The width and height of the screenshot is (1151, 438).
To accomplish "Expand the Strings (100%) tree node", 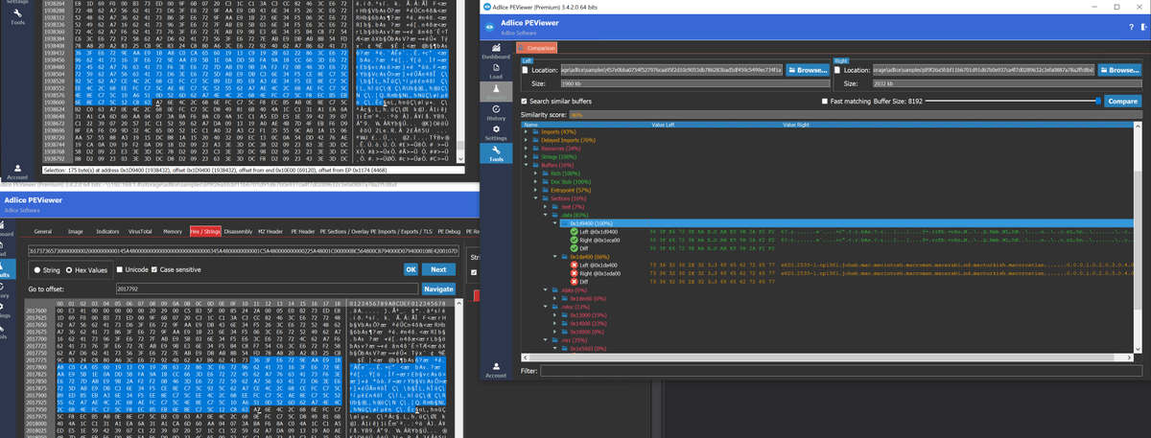I will coord(527,157).
